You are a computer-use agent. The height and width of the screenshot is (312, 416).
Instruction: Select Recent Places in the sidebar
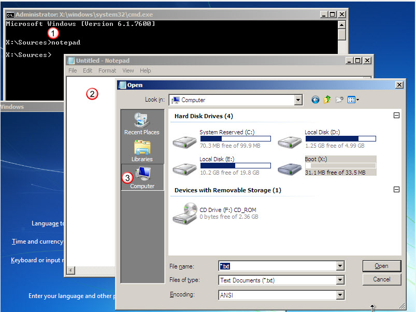pos(142,124)
